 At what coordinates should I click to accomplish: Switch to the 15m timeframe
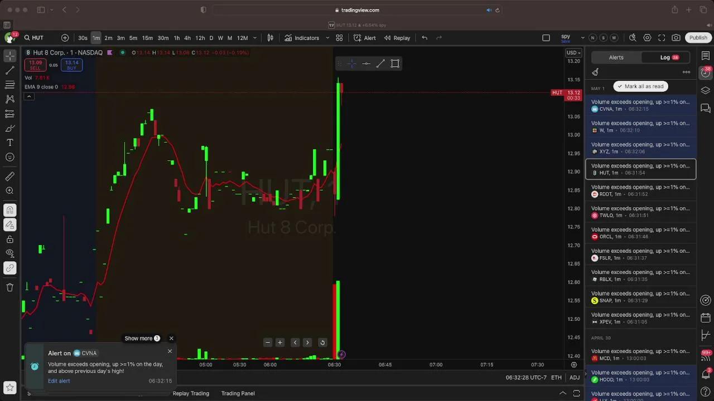click(x=147, y=38)
